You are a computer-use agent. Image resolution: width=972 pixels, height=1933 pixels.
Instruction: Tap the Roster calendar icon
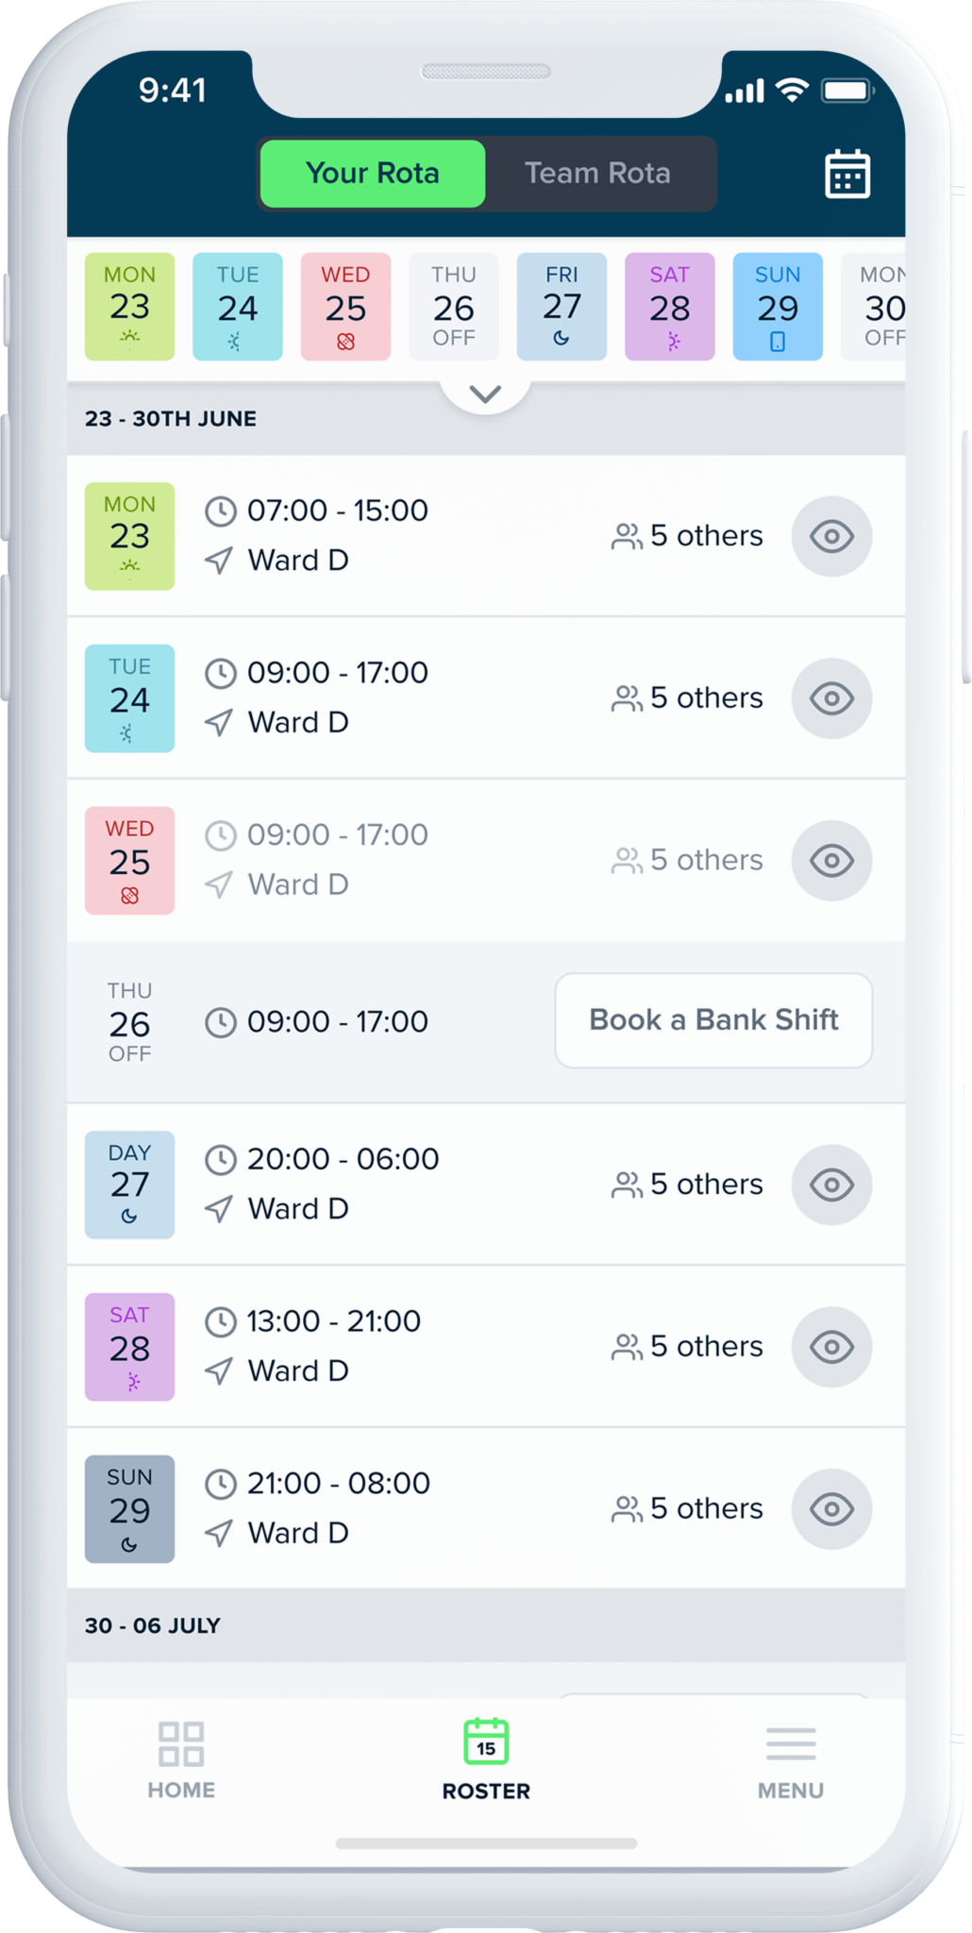[x=486, y=1741]
